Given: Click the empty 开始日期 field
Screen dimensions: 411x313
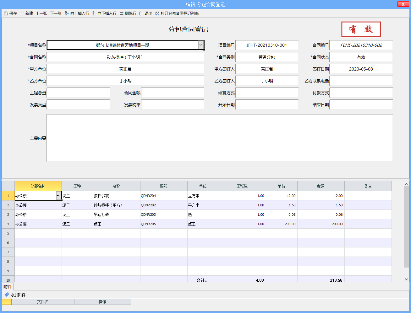Looking at the screenshot, I should pos(267,105).
